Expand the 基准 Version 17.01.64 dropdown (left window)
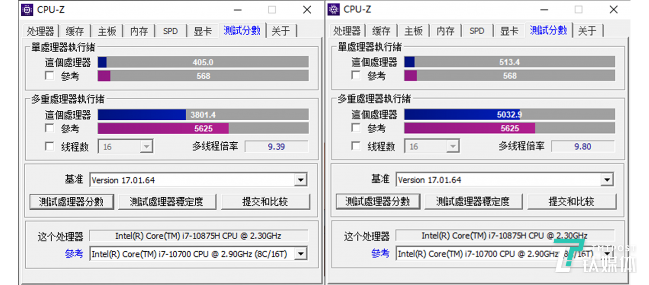The image size is (649, 285). point(301,179)
